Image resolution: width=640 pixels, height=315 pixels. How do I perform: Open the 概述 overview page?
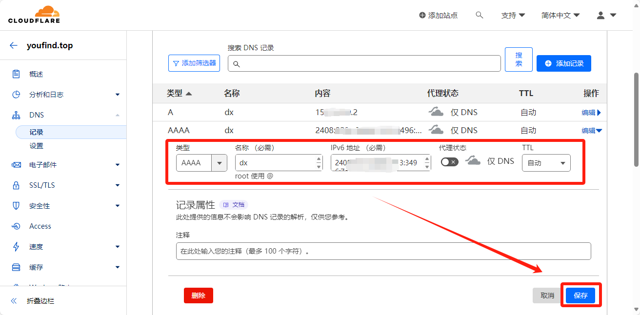(x=36, y=74)
